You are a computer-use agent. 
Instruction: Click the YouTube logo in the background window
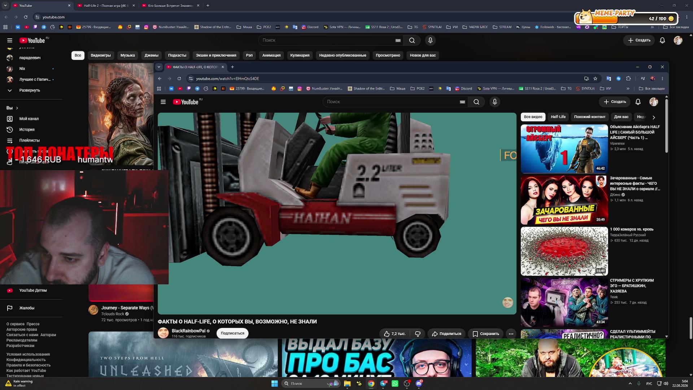click(32, 40)
